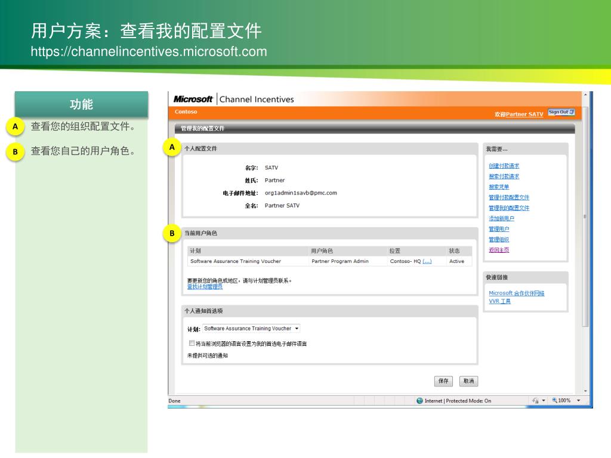Viewport: 611px width, 458px height.
Task: Open the 管理组织 link
Action: (499, 240)
